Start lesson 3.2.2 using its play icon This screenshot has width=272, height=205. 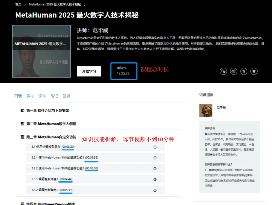click(155, 169)
